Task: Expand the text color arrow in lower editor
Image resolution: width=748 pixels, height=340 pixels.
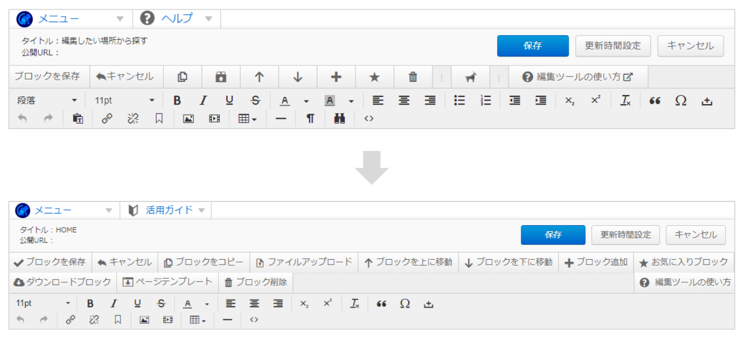Action: pos(207,304)
